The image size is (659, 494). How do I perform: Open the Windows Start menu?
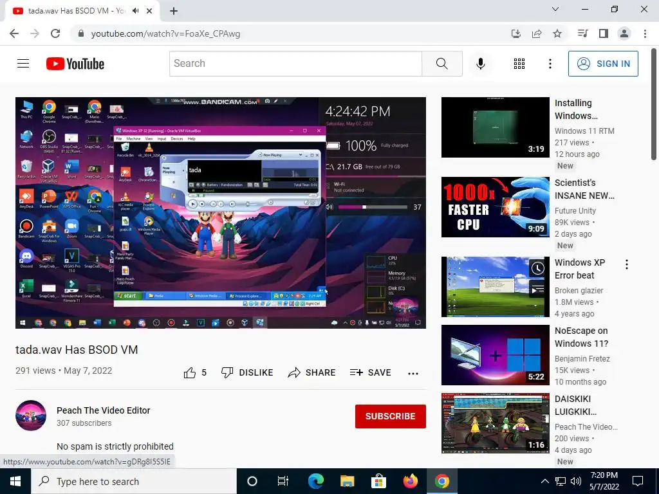[x=15, y=481]
